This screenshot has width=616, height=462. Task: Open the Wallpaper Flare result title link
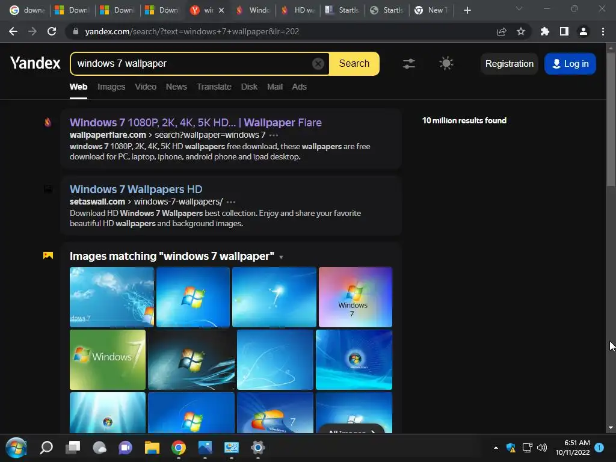coord(196,123)
